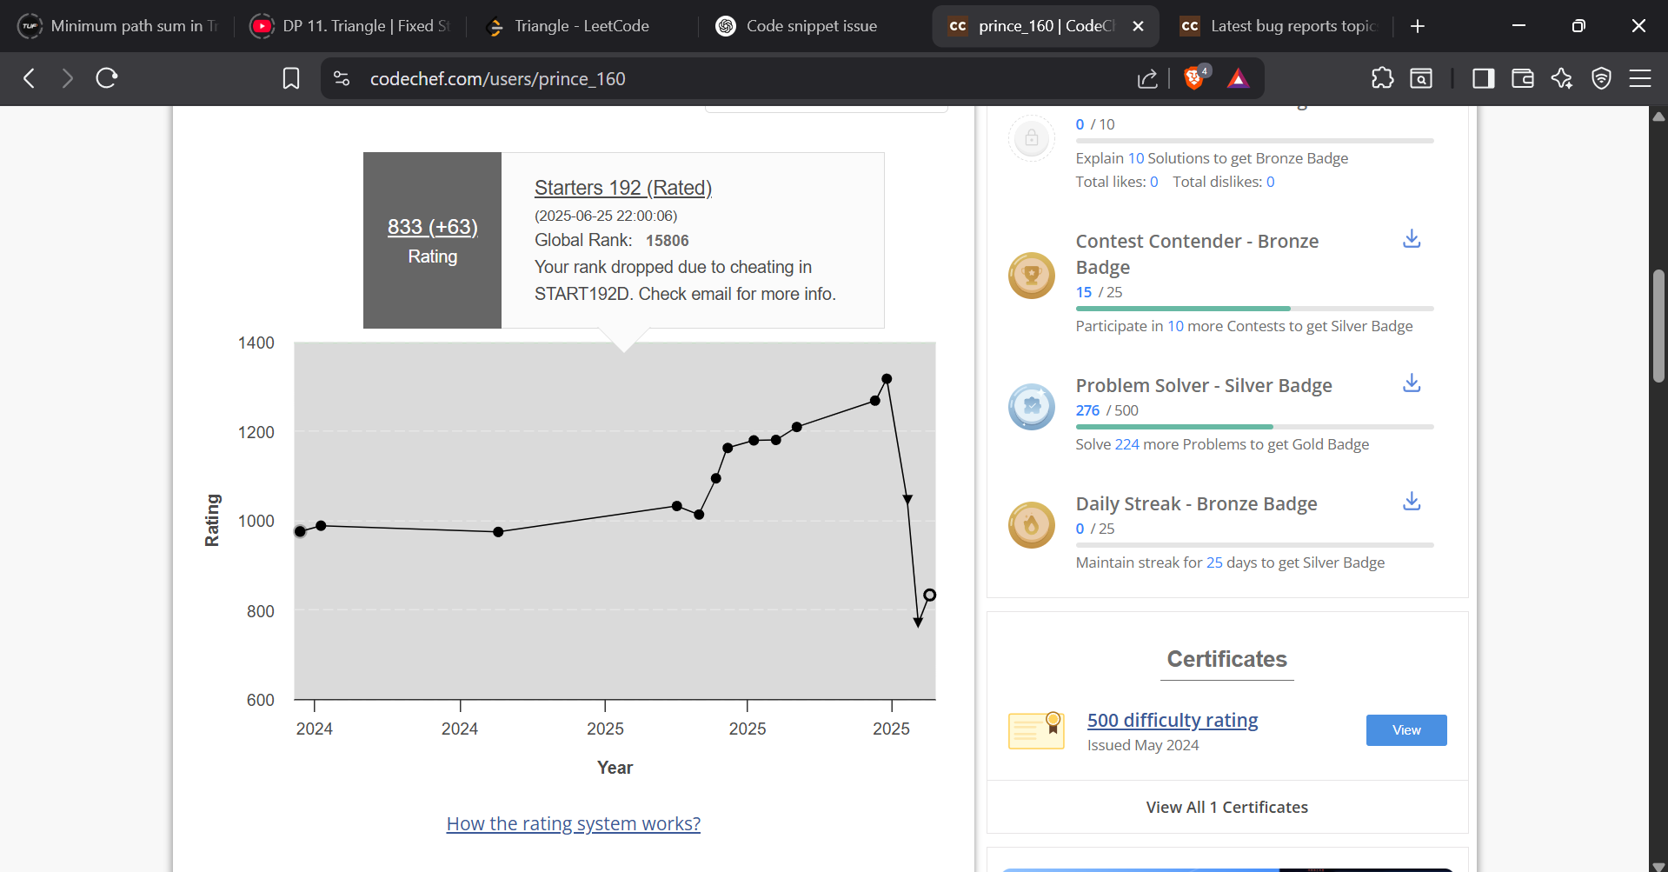Click Daily Streak - Bronze Badge title

[1196, 504]
